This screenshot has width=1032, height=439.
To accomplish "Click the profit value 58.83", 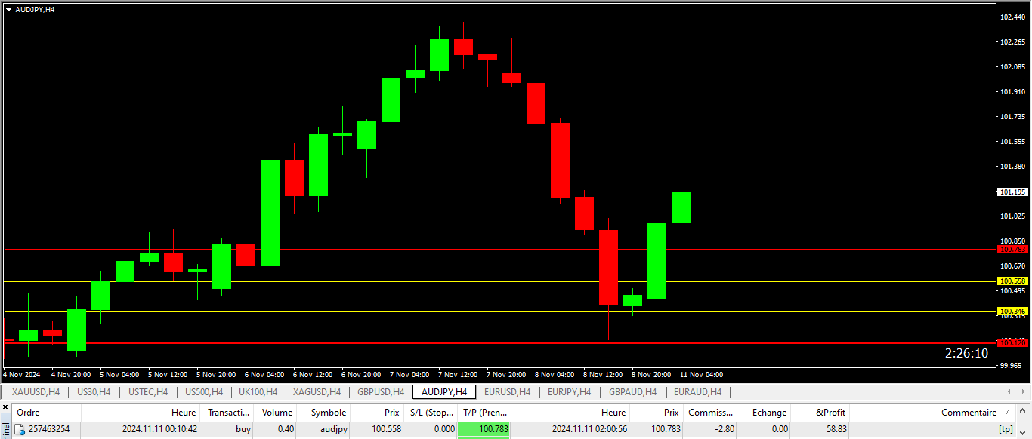I will pyautogui.click(x=835, y=429).
